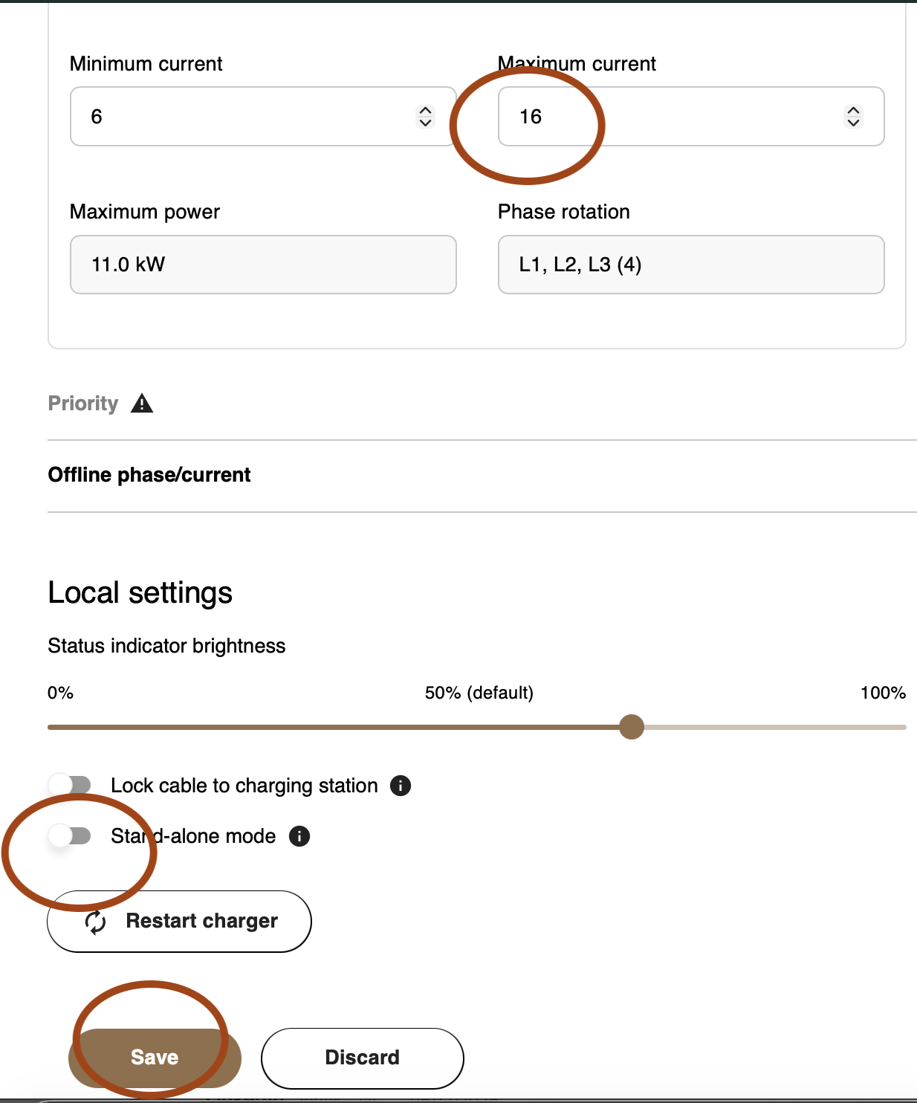Screen dimensions: 917x1103
Task: Open the Phase rotation field
Action: tap(690, 265)
